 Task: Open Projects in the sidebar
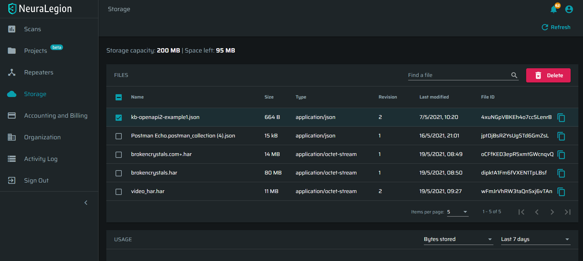tap(36, 51)
